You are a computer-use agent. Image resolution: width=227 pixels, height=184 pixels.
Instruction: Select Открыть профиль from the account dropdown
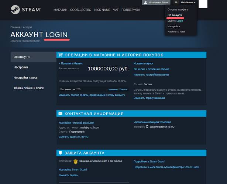tap(178, 9)
